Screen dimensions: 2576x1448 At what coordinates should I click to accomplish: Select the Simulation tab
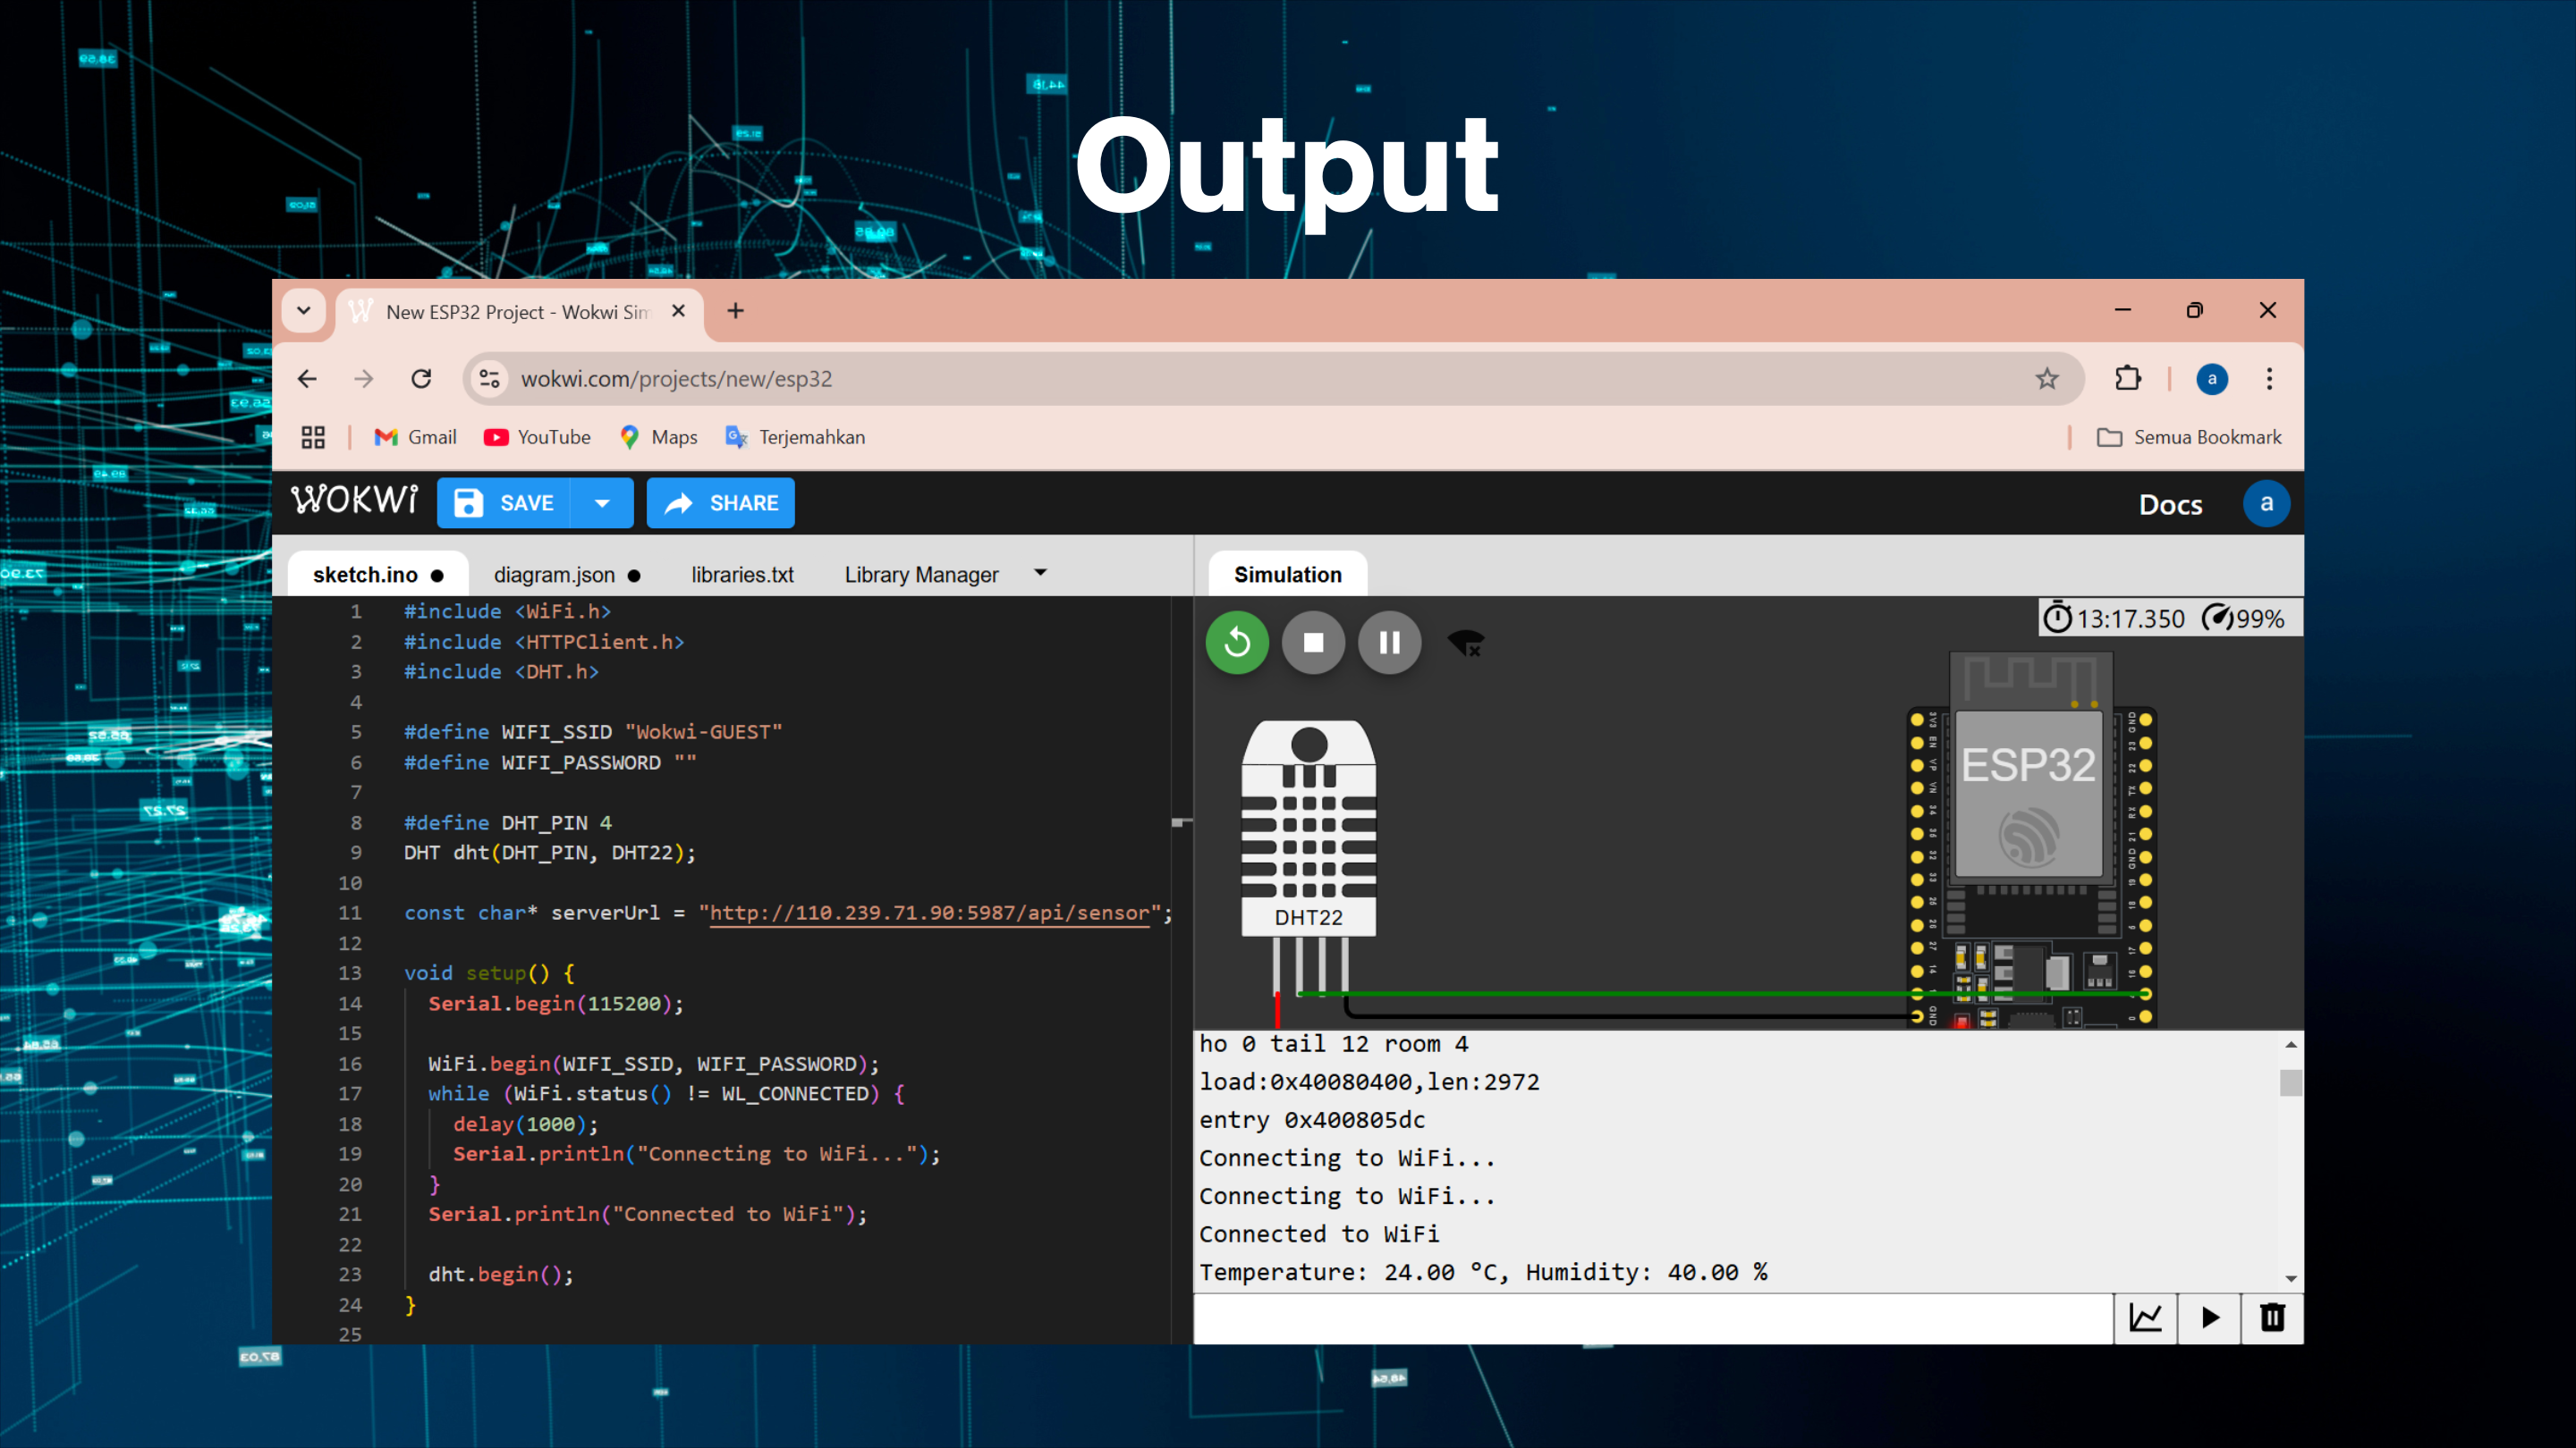tap(1287, 575)
